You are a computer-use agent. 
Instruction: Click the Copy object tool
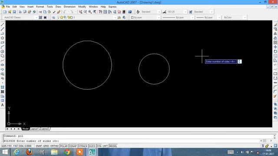[275, 29]
